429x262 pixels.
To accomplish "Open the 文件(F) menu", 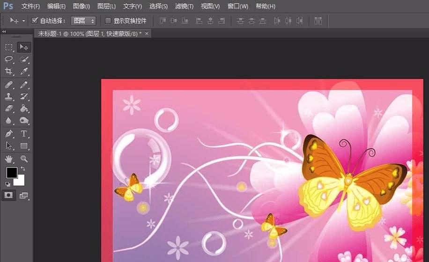I will pyautogui.click(x=30, y=6).
